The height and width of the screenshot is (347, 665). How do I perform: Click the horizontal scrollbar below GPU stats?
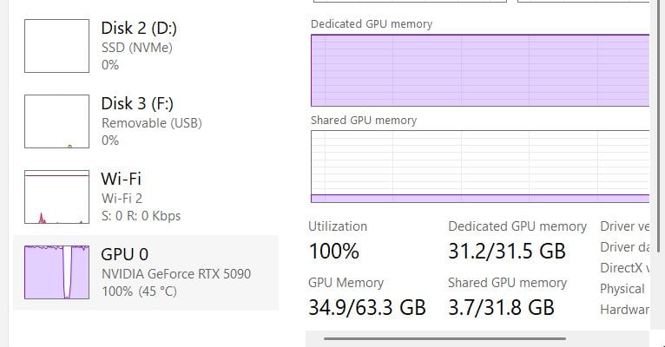pyautogui.click(x=444, y=338)
